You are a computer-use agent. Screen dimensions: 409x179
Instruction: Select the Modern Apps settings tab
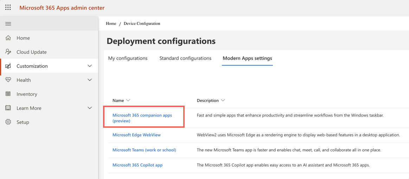click(x=247, y=58)
